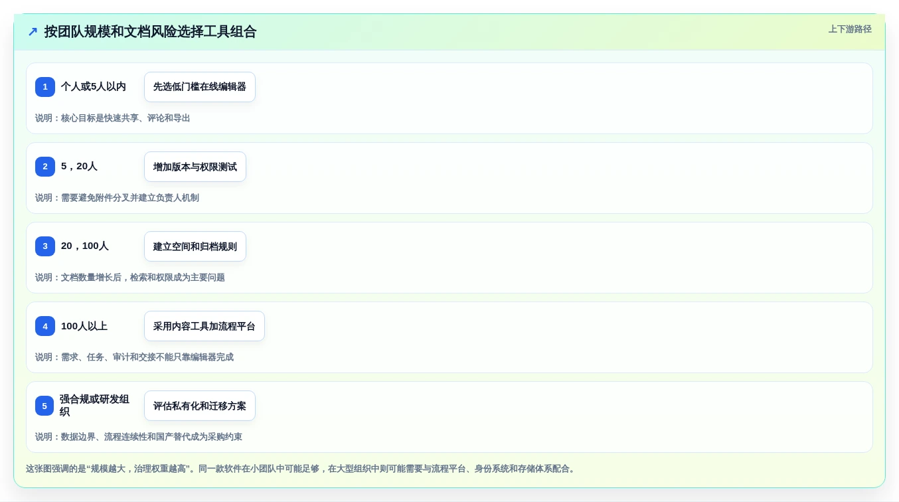Click step number badge 4

tap(45, 326)
